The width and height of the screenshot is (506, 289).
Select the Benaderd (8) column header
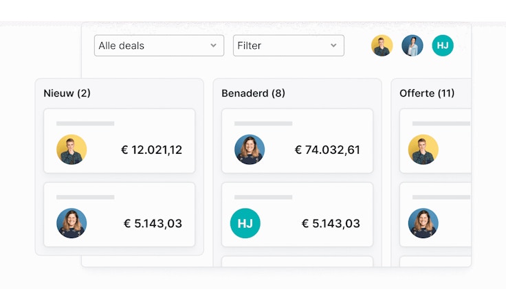tap(253, 93)
